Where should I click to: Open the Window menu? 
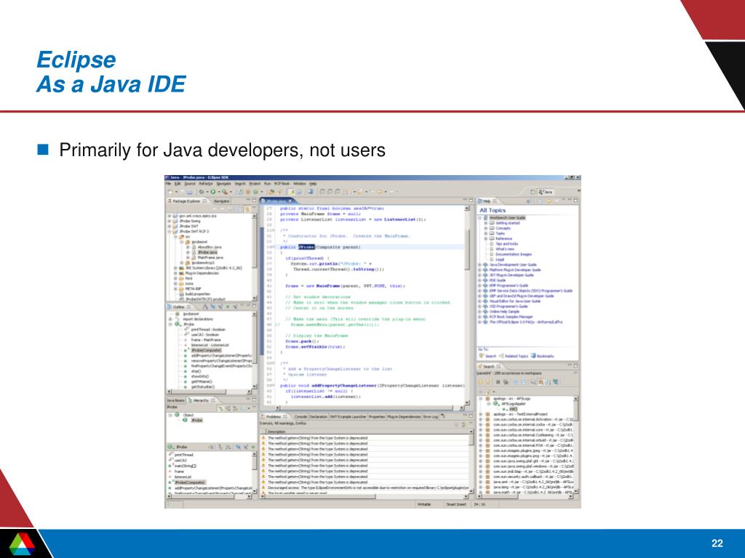pos(300,184)
